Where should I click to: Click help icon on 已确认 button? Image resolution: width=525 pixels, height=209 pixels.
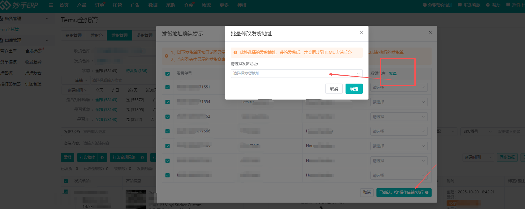(427, 192)
